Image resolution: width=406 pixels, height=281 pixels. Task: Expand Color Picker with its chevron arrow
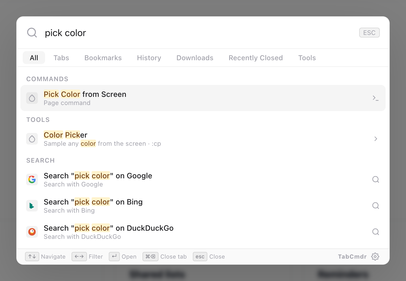[375, 139]
